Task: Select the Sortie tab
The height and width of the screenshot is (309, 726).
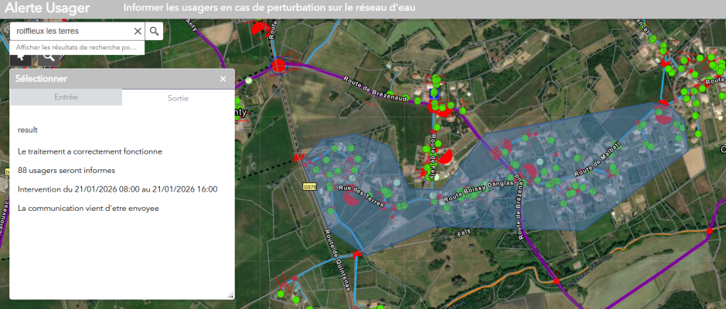Action: pos(178,98)
